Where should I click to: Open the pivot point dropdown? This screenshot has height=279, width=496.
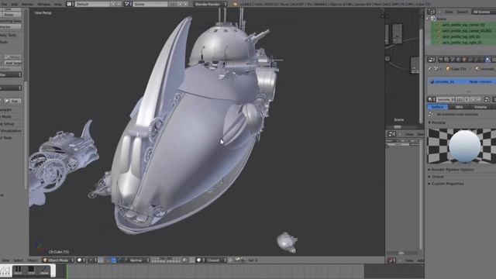93,260
